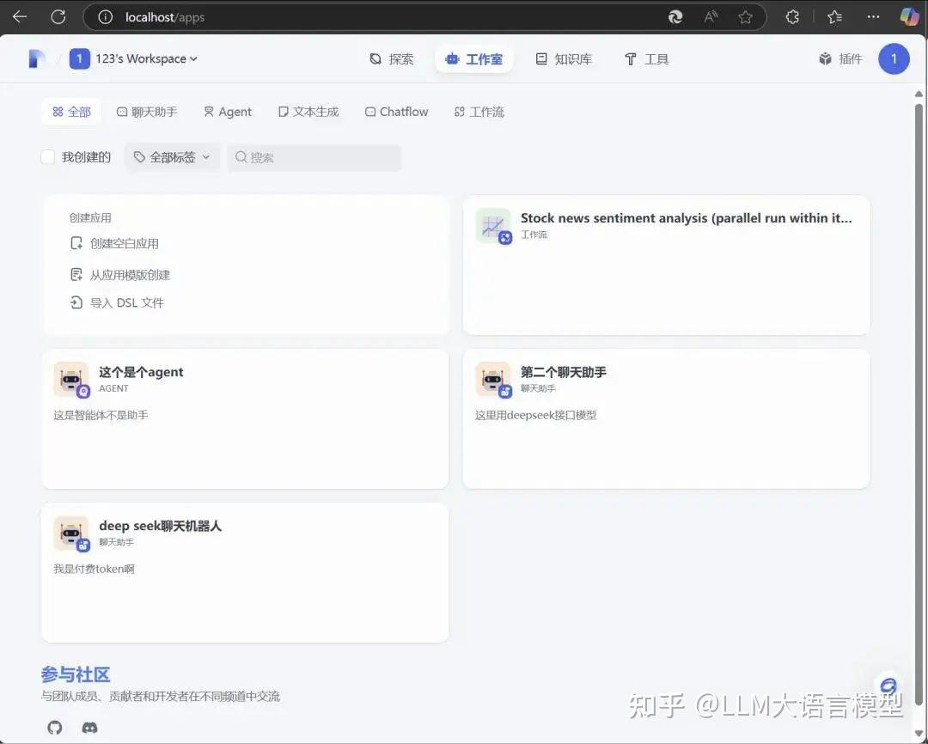The height and width of the screenshot is (744, 928).
Task: Click 创建空白应用
Action: 115,243
